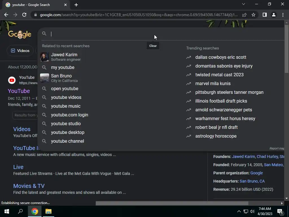289x217 pixels.
Task: Click trending search 'dallas cowboys eric scott'
Action: pyautogui.click(x=221, y=57)
